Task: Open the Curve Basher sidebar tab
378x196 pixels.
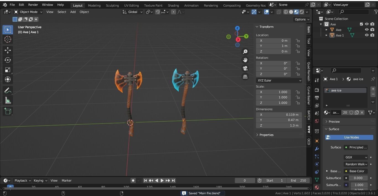Action: 309,96
